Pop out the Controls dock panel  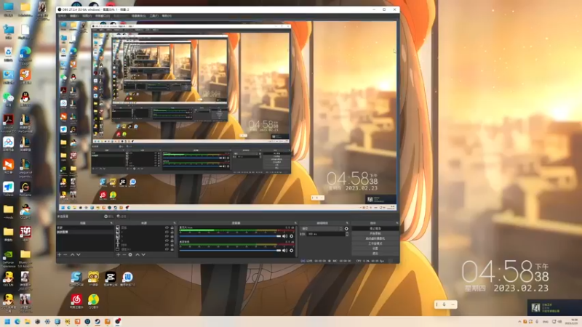(x=396, y=223)
